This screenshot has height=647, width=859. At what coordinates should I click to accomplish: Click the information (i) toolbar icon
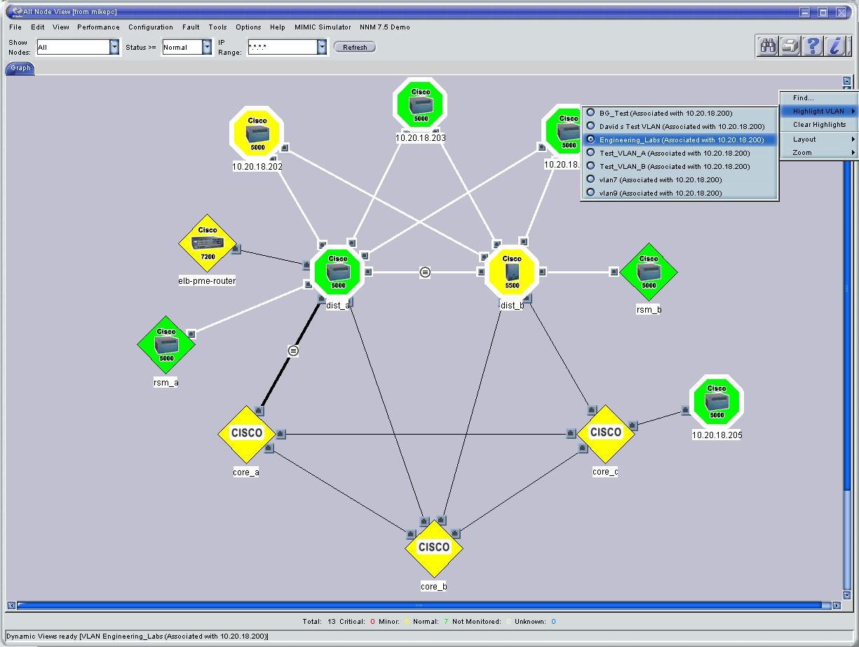pos(834,46)
